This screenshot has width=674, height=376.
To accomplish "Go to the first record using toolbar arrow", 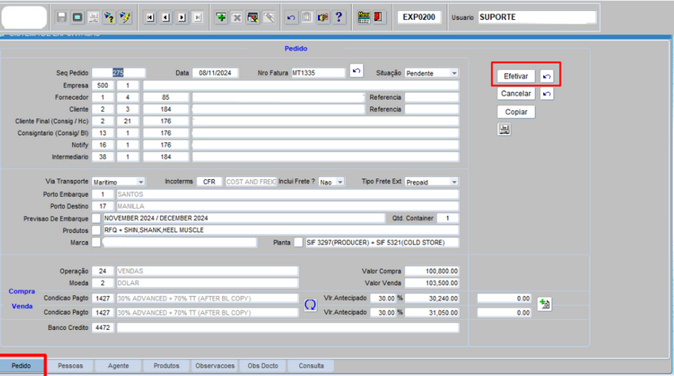I will pyautogui.click(x=151, y=17).
